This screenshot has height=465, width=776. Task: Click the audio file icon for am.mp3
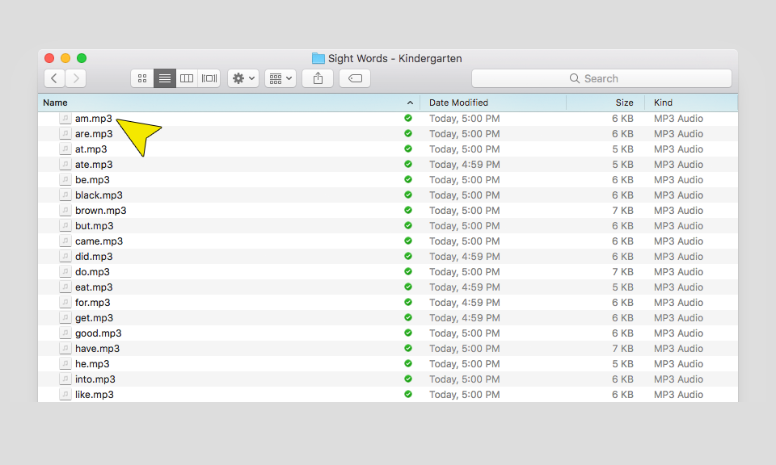(65, 118)
